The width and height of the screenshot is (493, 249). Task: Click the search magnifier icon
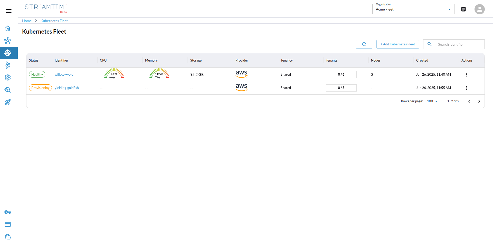click(429, 44)
